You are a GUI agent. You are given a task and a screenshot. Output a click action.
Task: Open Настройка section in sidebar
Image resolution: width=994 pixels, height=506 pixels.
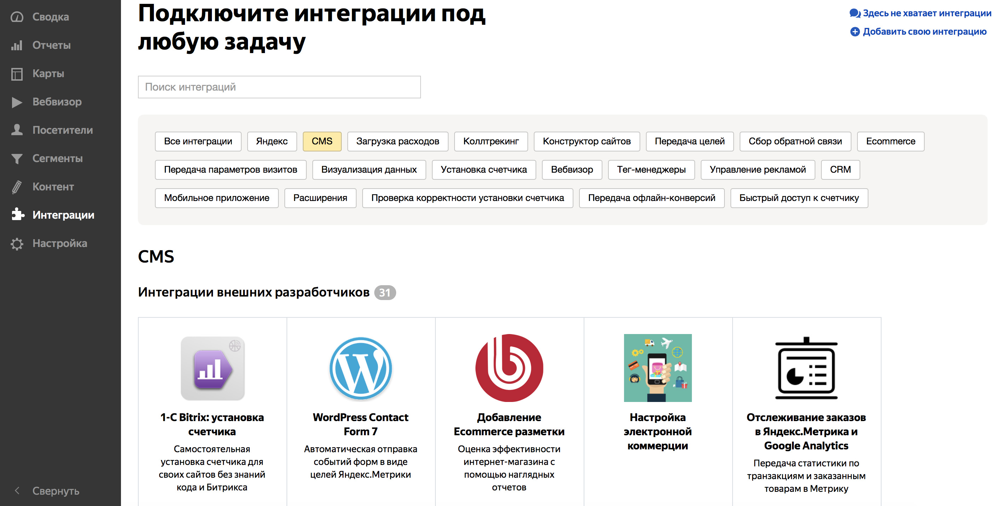(60, 243)
